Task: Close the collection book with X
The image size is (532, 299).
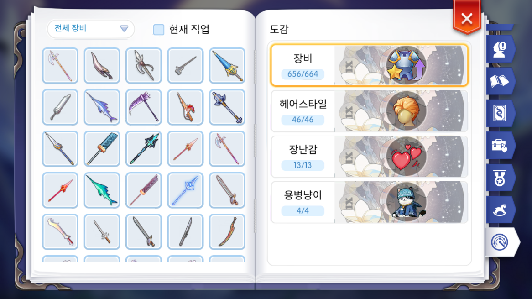Action: click(x=467, y=19)
